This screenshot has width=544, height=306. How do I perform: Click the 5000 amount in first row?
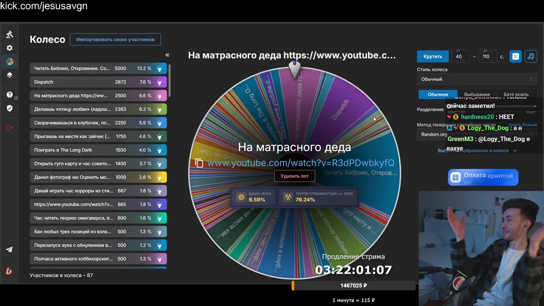[x=120, y=68]
